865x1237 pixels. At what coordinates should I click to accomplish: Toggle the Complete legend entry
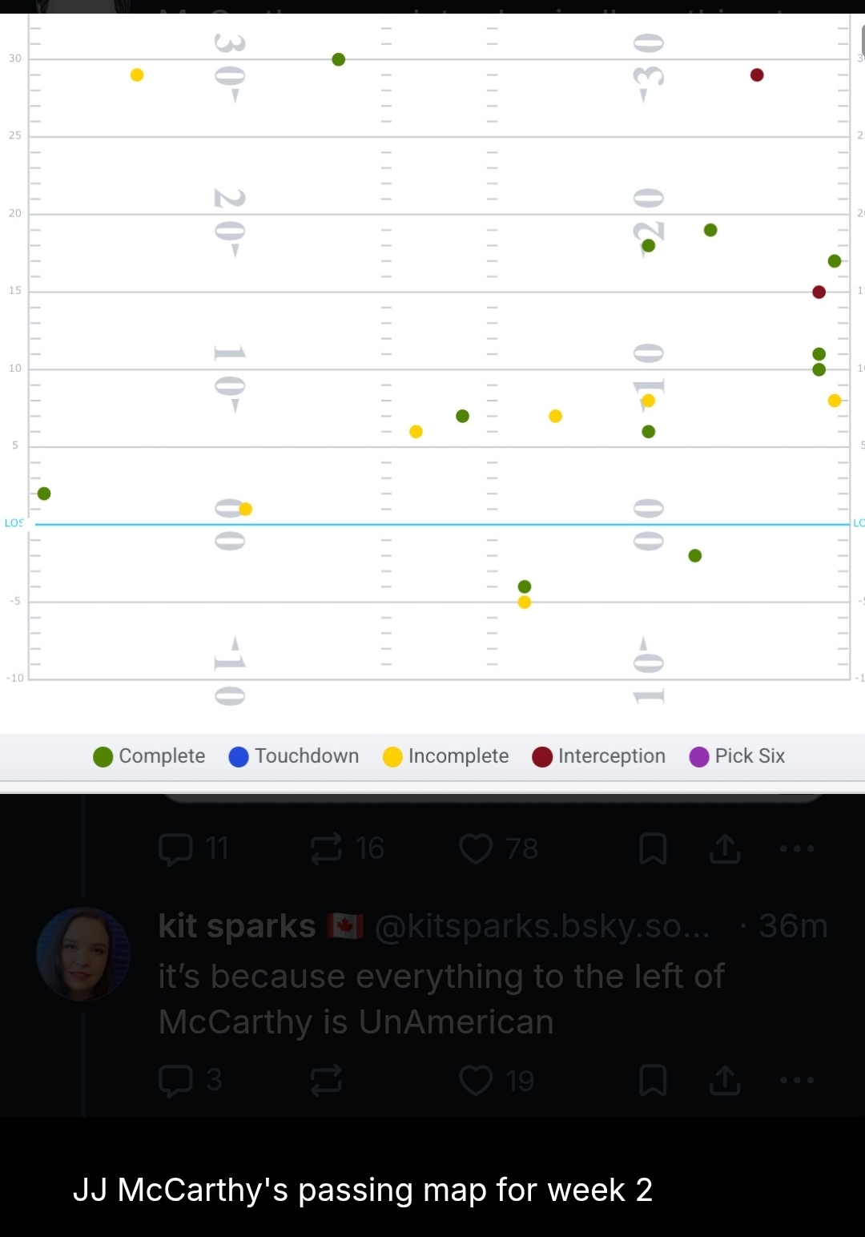(149, 756)
